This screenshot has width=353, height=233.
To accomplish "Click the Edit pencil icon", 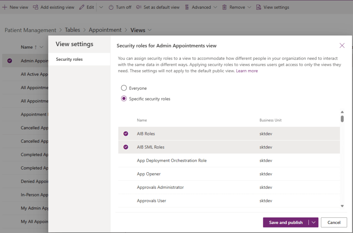I will pyautogui.click(x=82, y=7).
